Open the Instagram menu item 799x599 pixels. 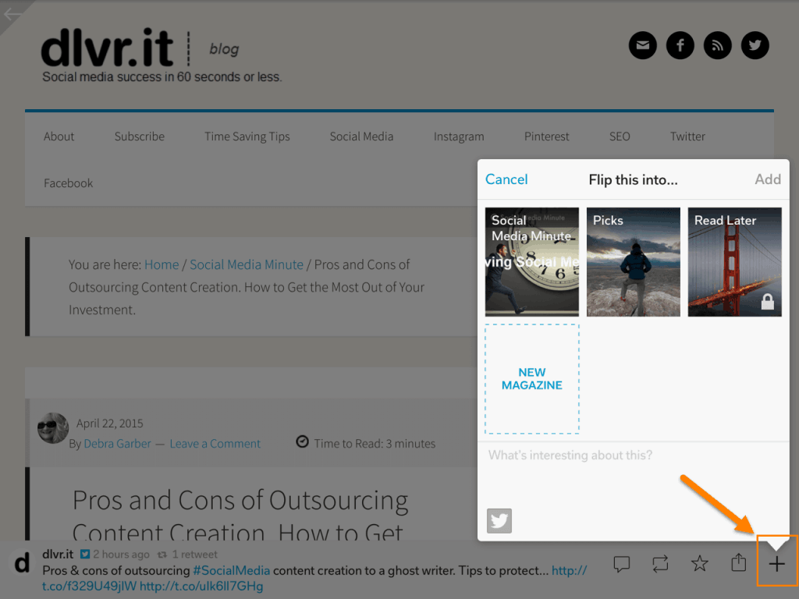[x=459, y=136]
